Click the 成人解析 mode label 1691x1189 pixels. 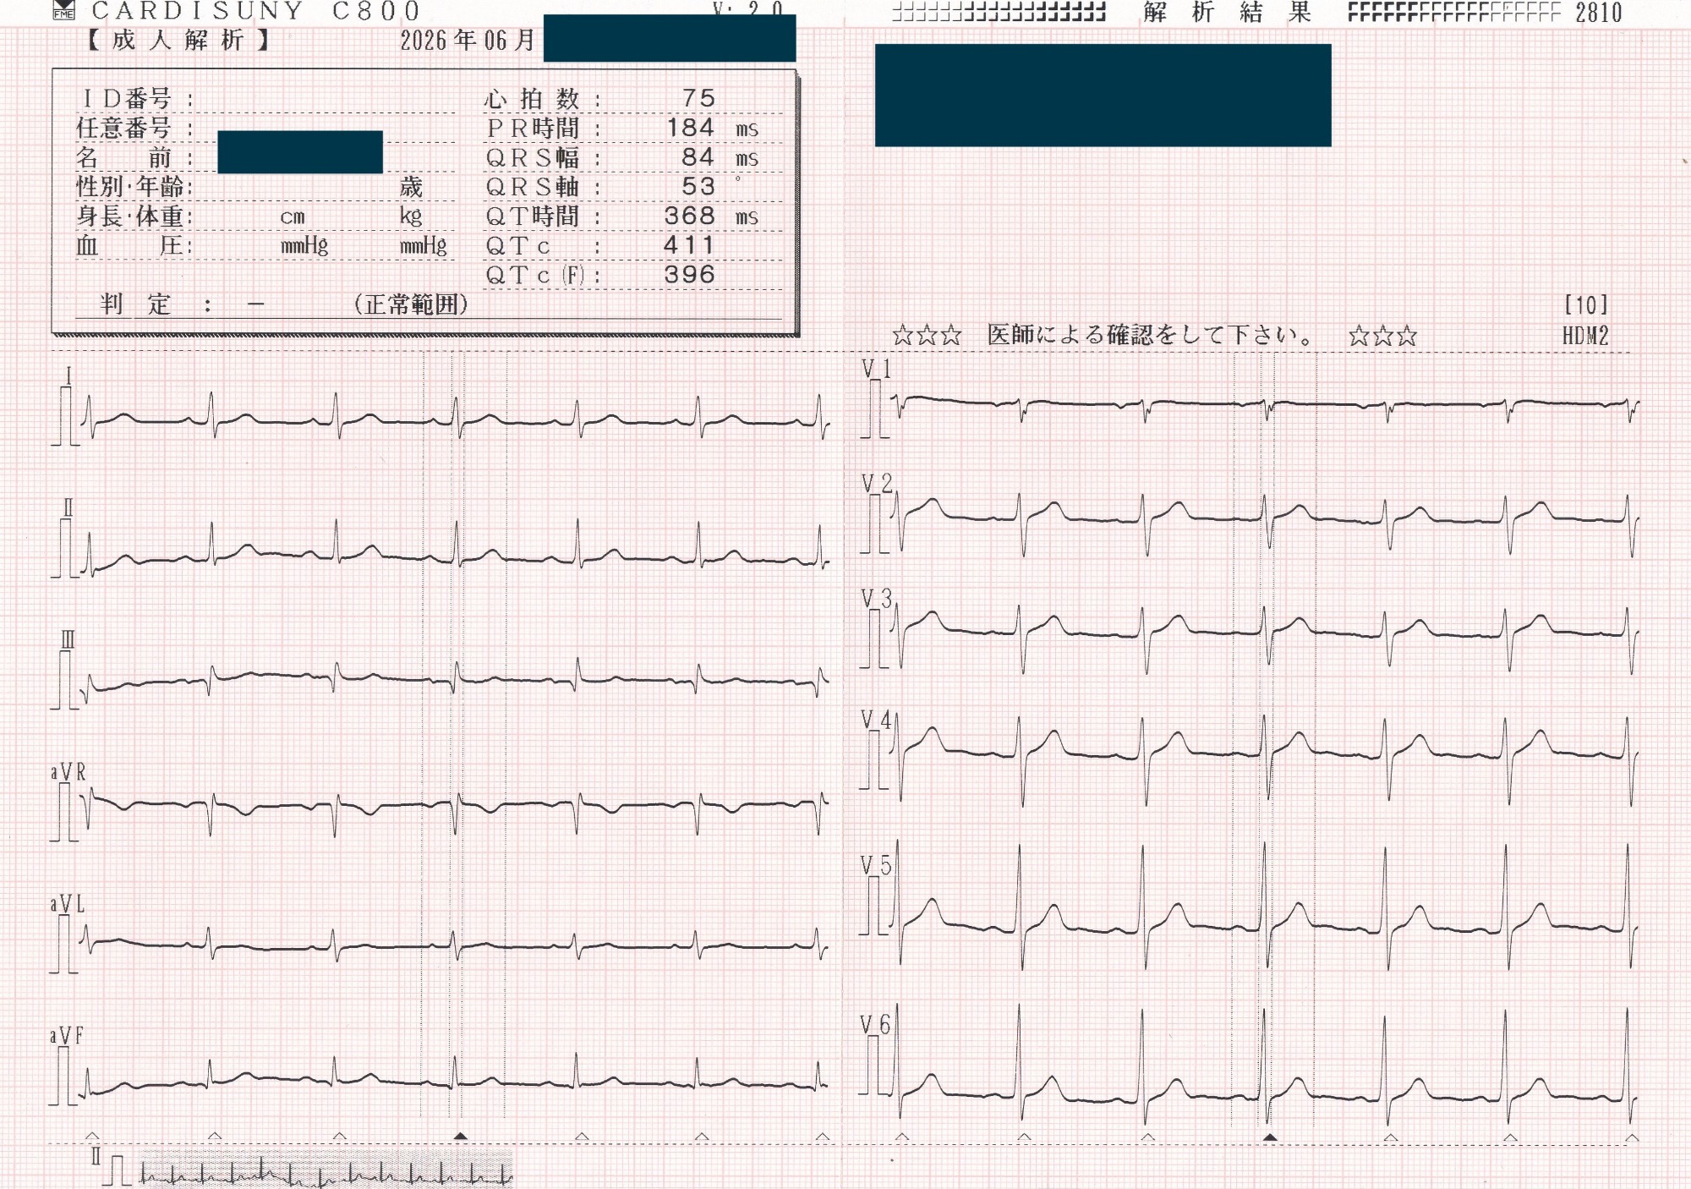click(x=178, y=40)
